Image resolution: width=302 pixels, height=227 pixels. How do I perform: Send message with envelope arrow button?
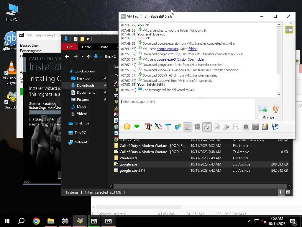click(x=262, y=109)
